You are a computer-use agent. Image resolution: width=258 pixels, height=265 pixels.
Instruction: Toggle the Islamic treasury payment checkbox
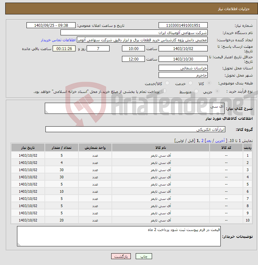[164, 91]
